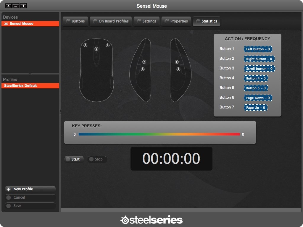Click the Left button frequency badge
Viewport: 303px width, 227px height.
(258, 49)
